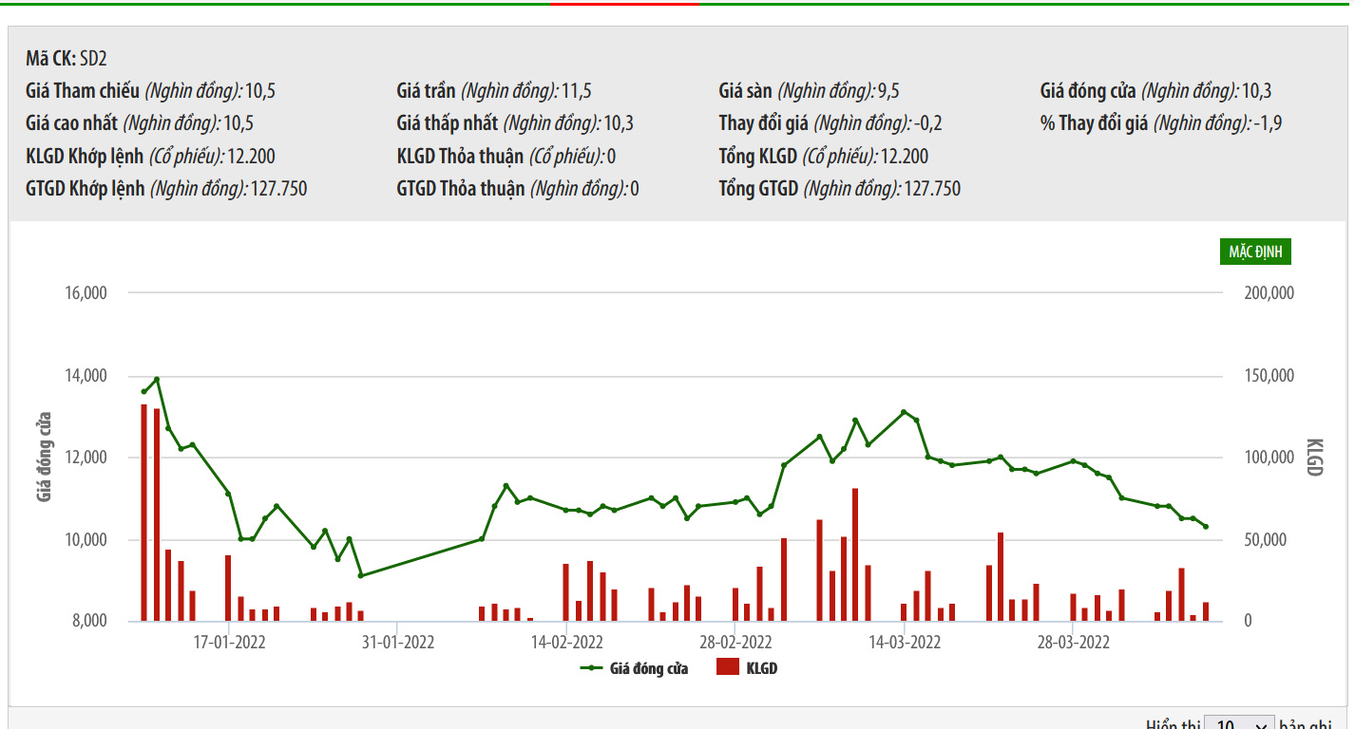Image resolution: width=1355 pixels, height=729 pixels.
Task: Click the green line legend marker
Action: point(592,668)
